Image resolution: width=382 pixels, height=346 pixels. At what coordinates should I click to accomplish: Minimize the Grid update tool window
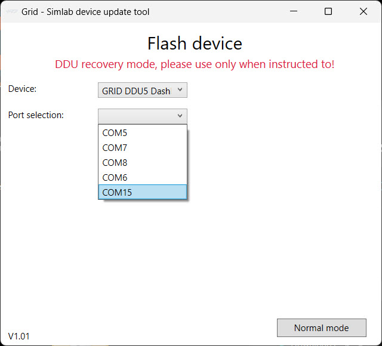point(294,11)
